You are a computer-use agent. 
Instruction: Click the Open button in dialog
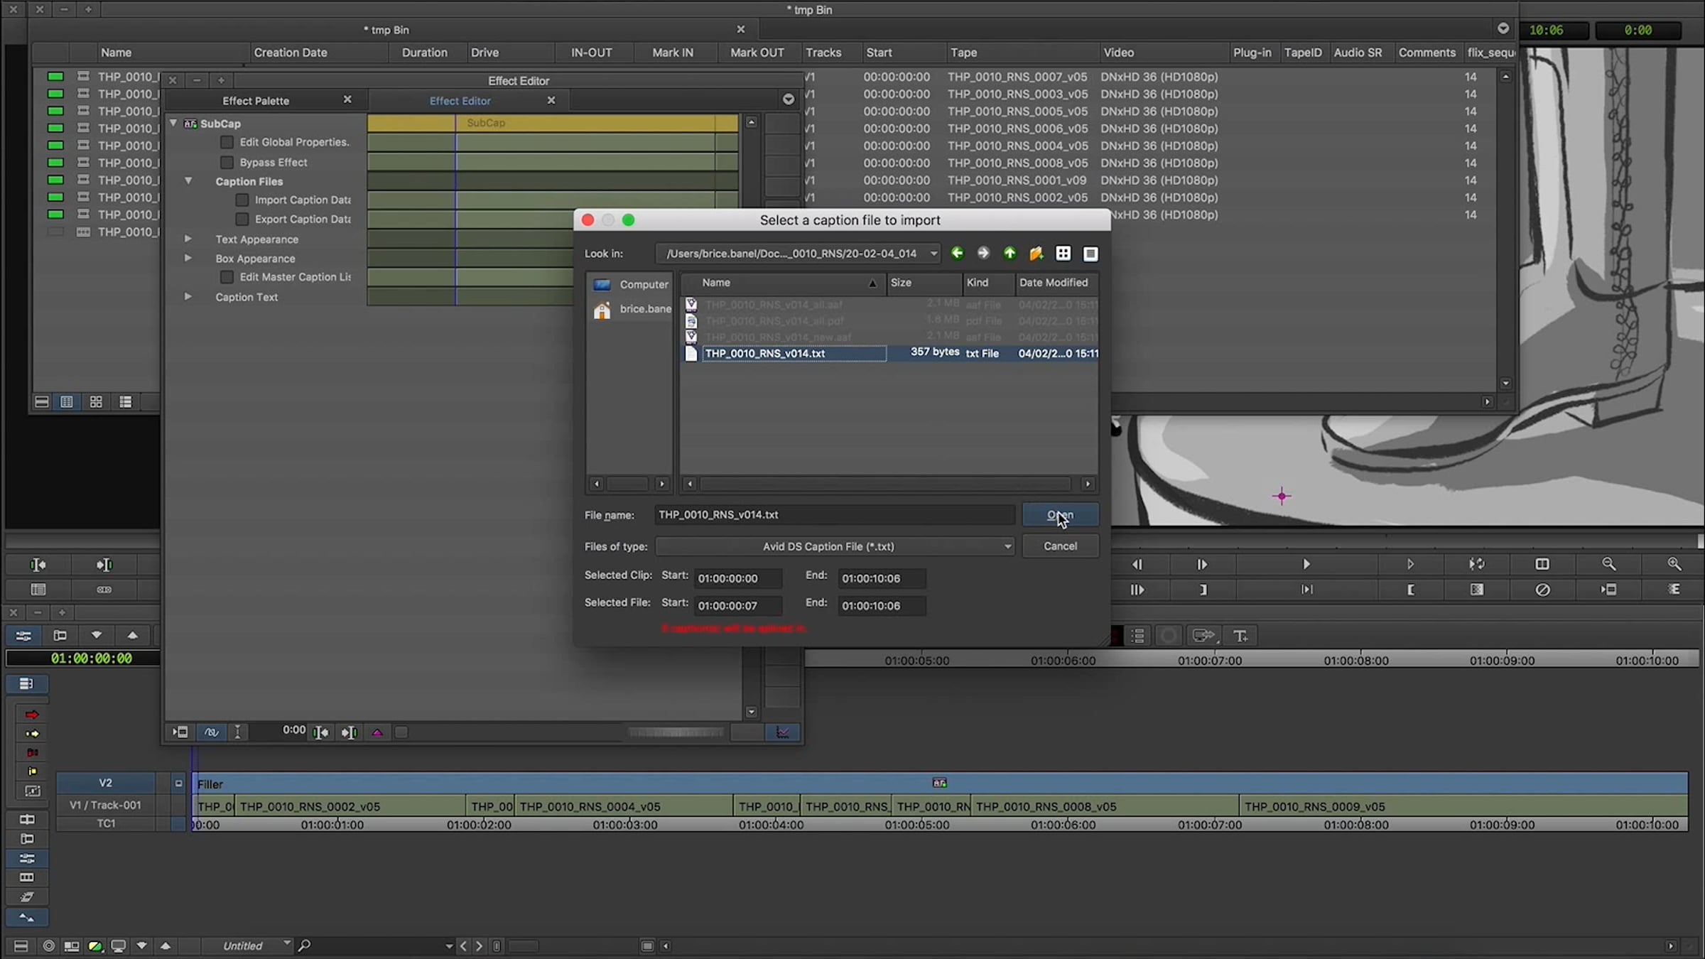(x=1060, y=515)
